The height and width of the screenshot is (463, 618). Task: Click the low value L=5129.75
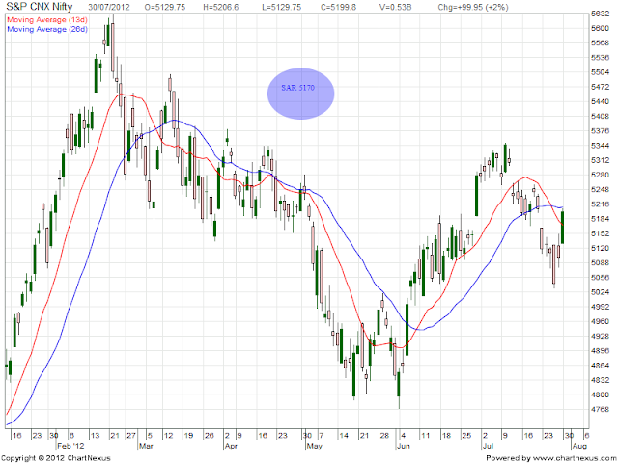(281, 7)
